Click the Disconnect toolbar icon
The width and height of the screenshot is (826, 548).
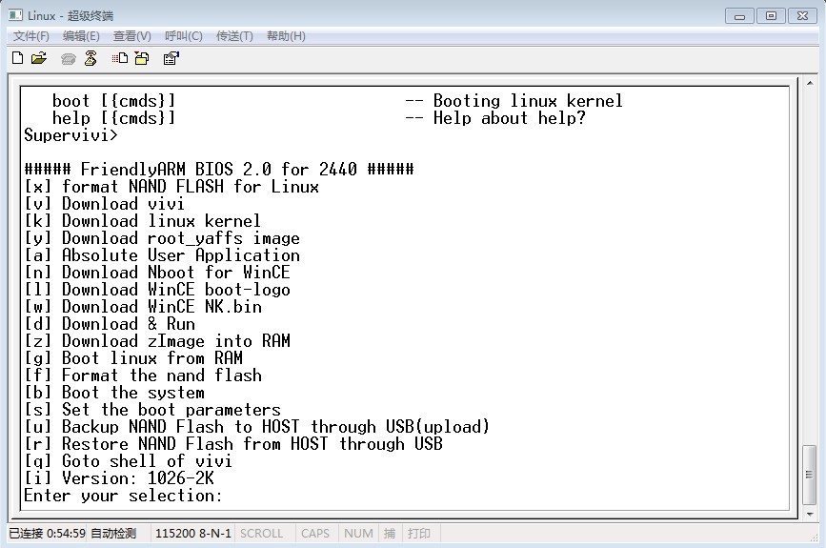click(91, 58)
